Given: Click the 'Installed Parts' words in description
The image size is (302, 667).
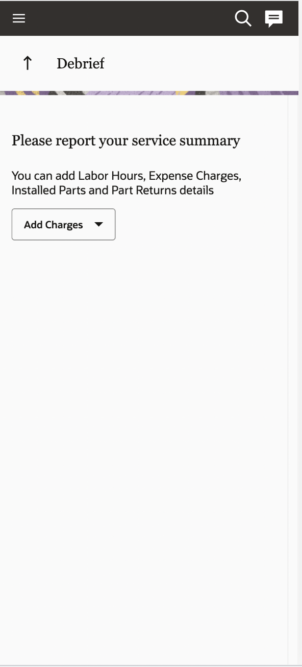Looking at the screenshot, I should pos(45,190).
